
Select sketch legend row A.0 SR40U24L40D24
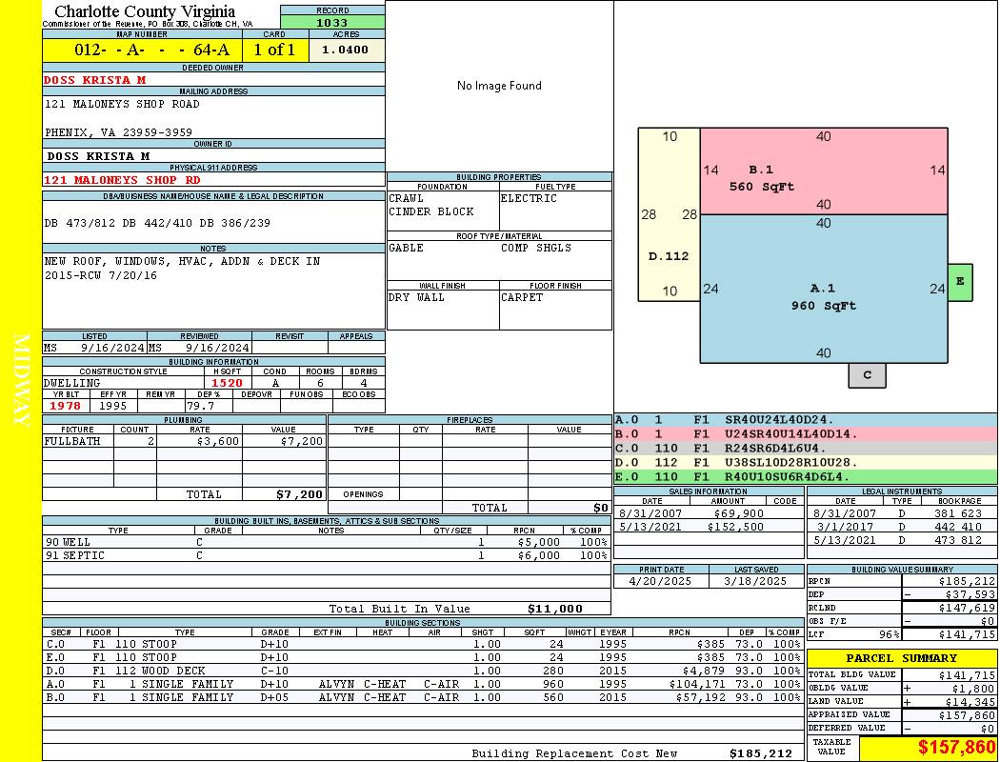(x=806, y=420)
